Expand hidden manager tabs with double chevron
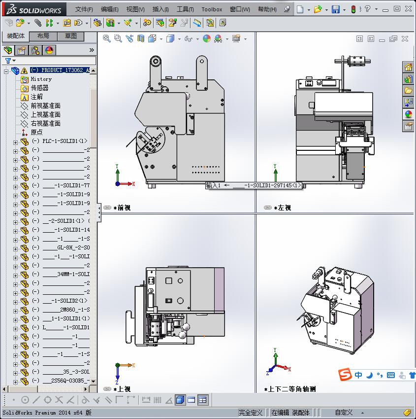This screenshot has width=416, height=419. click(92, 50)
